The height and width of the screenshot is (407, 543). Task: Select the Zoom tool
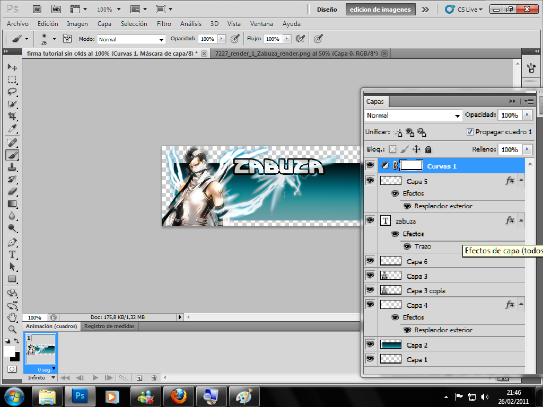[12, 329]
